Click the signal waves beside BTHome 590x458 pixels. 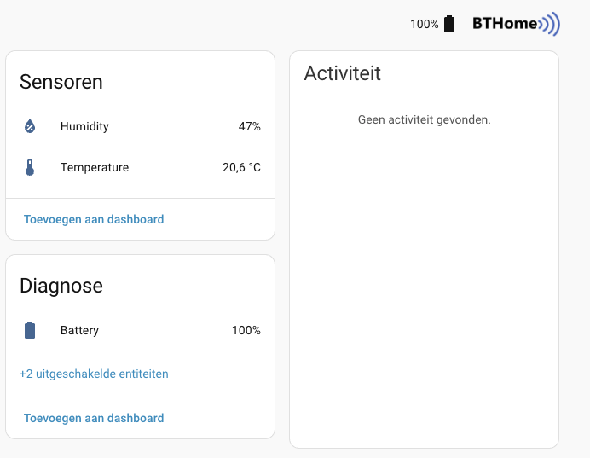tap(551, 24)
